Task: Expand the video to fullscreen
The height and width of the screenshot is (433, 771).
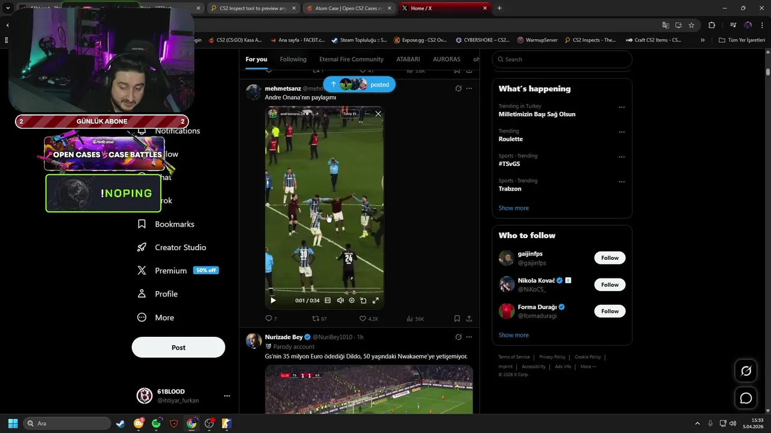Action: [x=375, y=300]
